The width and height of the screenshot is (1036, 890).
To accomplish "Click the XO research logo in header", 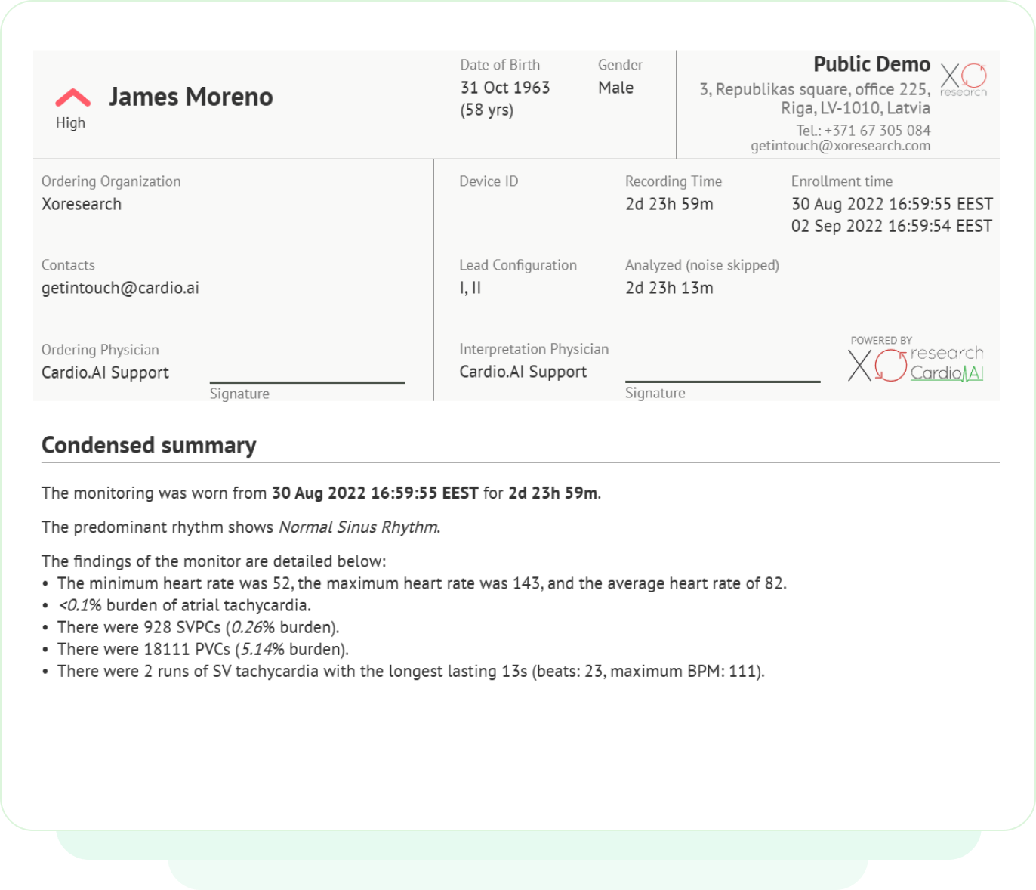I will pyautogui.click(x=964, y=79).
